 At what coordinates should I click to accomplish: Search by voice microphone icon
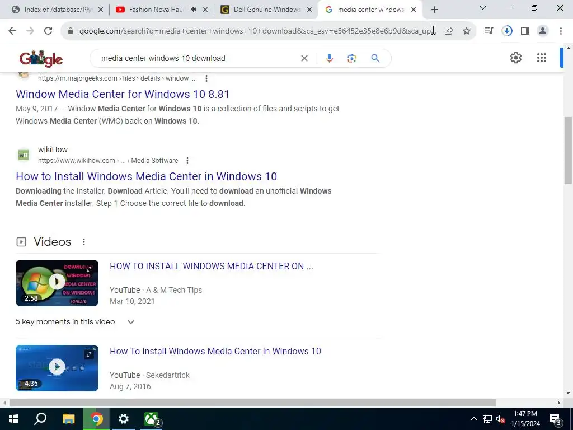pyautogui.click(x=329, y=58)
